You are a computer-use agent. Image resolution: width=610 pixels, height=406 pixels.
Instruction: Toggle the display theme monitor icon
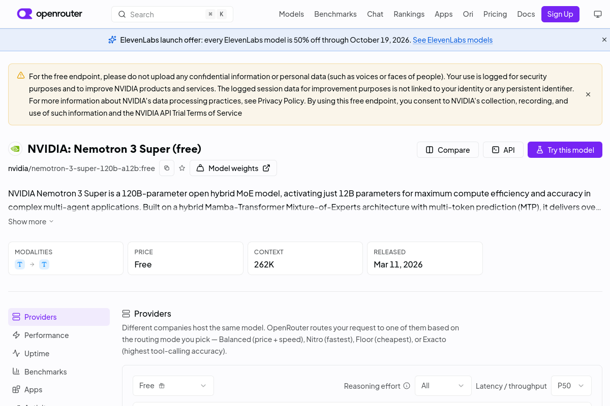[598, 14]
